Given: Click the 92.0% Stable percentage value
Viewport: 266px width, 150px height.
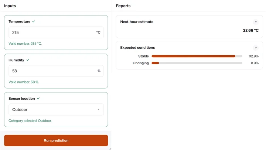Looking at the screenshot, I should (253, 56).
